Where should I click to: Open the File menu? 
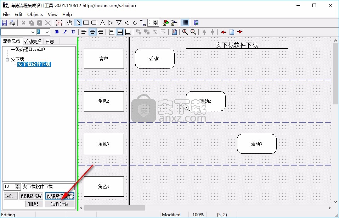coord(6,14)
